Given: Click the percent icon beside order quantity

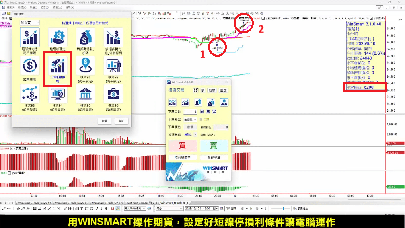Looking at the screenshot, I should click(x=214, y=112).
